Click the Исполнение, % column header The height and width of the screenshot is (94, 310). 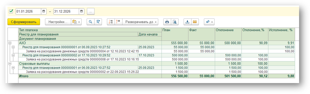click(x=282, y=34)
